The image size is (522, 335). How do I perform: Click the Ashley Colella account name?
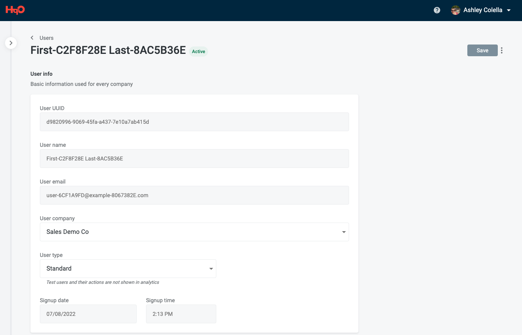483,10
